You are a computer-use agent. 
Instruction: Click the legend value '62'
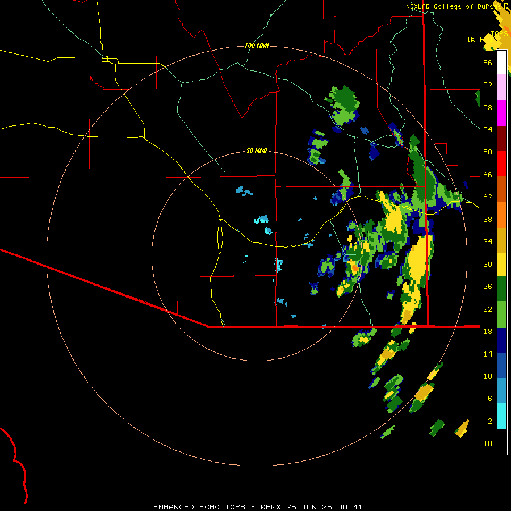click(488, 85)
